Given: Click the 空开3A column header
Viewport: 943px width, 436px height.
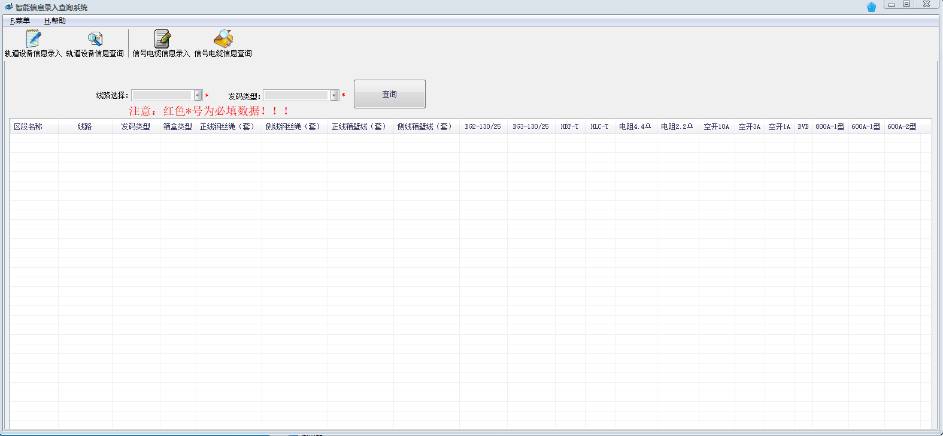Looking at the screenshot, I should click(750, 126).
